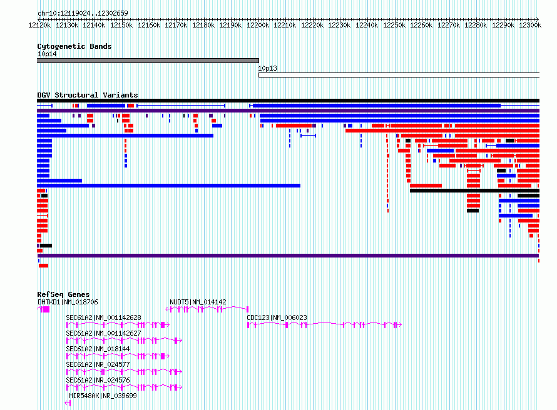Image resolution: width=557 pixels, height=410 pixels.
Task: Click the Cytogenetic Bands track title
Action: tap(74, 46)
